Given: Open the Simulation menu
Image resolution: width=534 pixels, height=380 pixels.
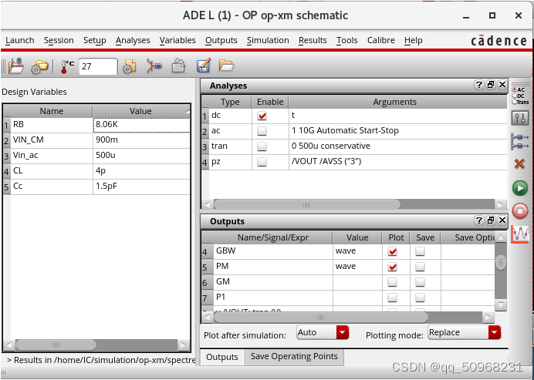Looking at the screenshot, I should tap(268, 41).
